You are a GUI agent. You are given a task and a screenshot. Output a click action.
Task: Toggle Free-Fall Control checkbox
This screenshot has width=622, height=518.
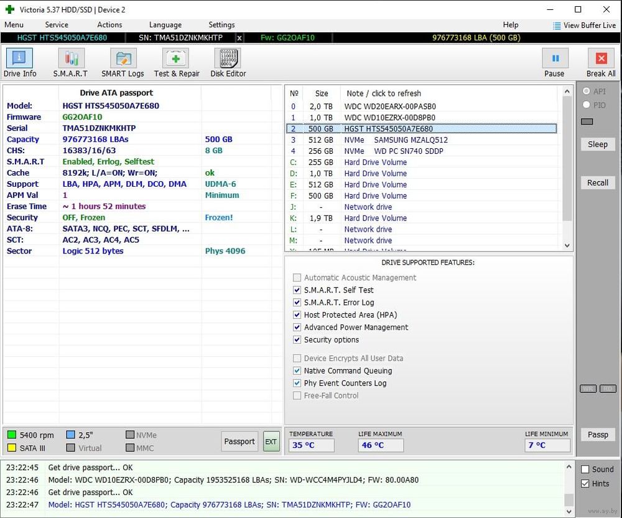point(297,395)
